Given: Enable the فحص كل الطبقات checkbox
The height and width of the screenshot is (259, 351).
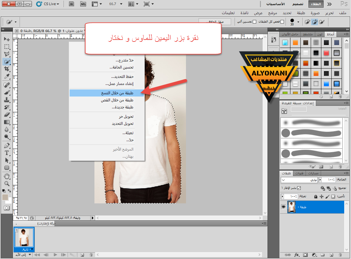Looking at the screenshot, I should click(x=282, y=22).
